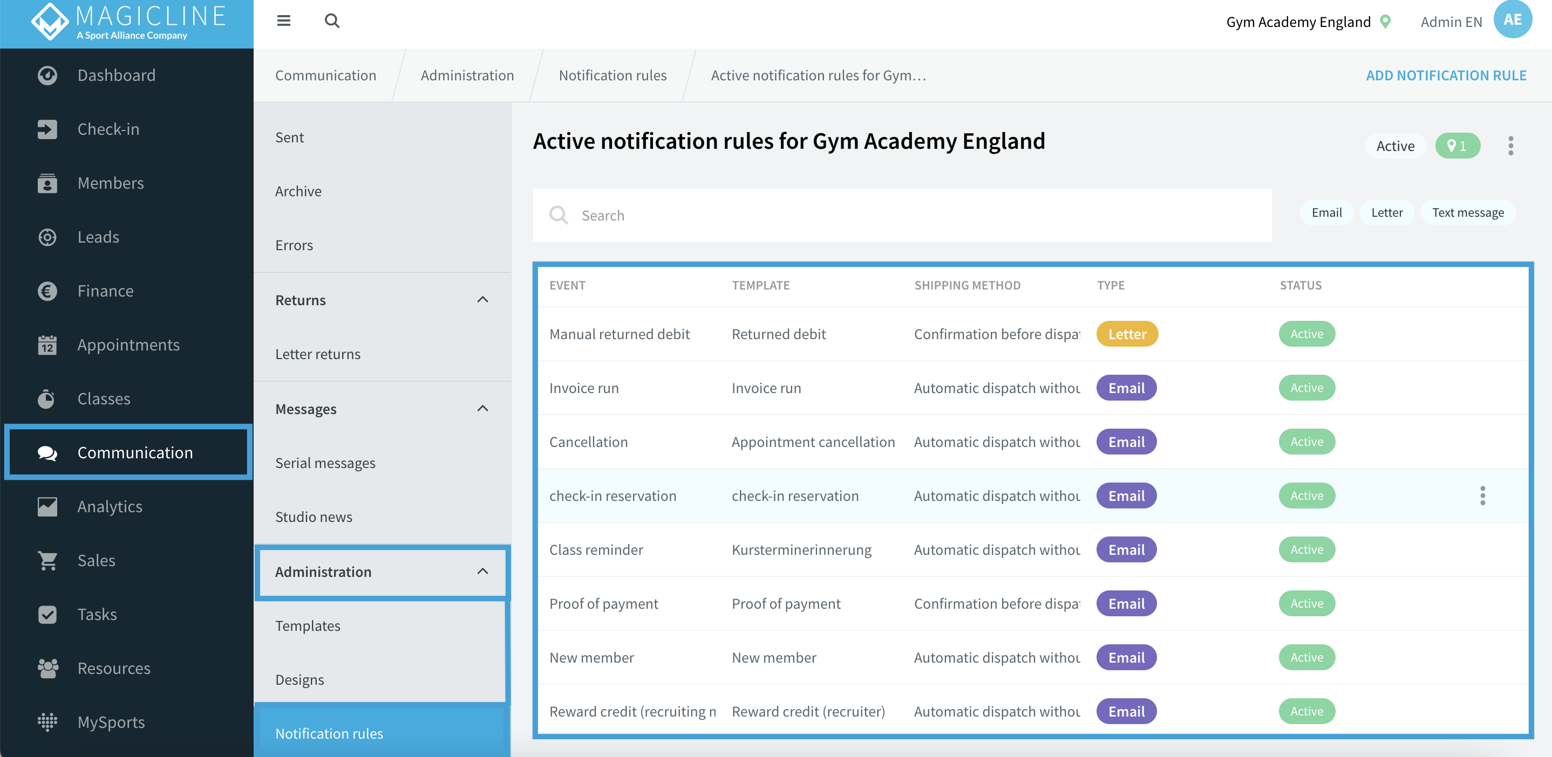Click ADD NOTIFICATION RULE

tap(1447, 74)
